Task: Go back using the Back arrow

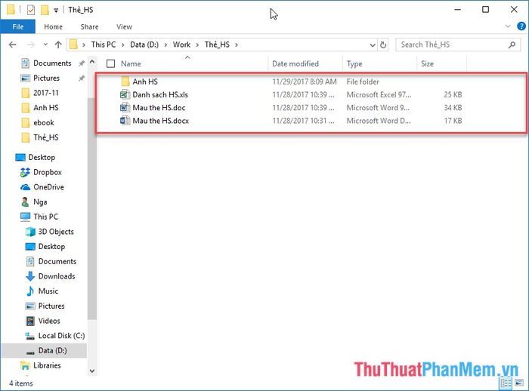Action: 11,45
